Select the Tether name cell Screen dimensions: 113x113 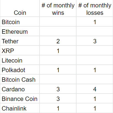point(20,41)
